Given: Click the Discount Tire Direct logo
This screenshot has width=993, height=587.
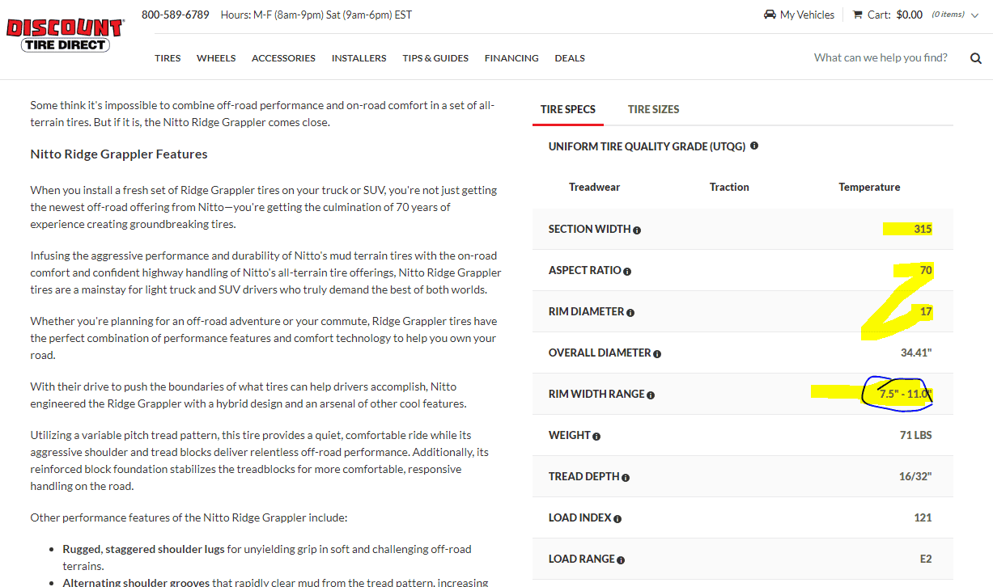Looking at the screenshot, I should tap(65, 36).
